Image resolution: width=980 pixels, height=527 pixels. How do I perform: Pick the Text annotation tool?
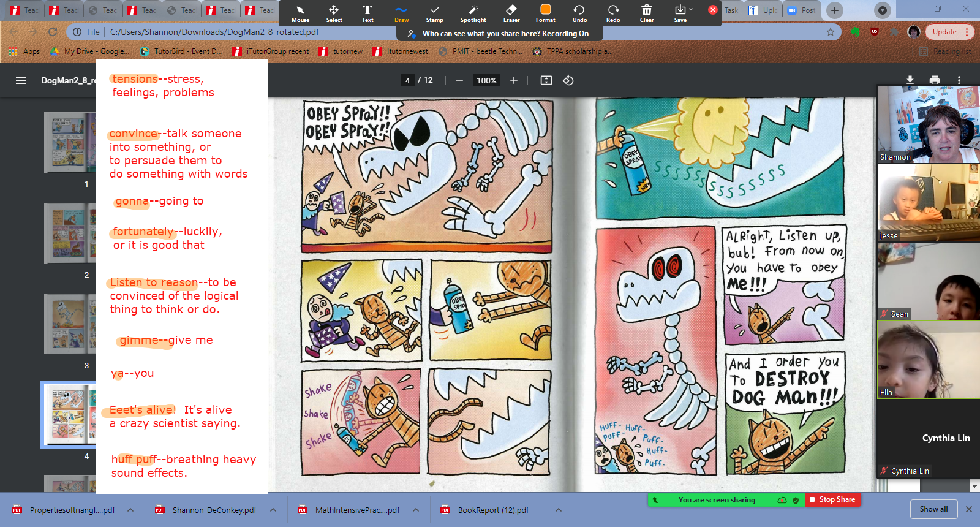(367, 13)
